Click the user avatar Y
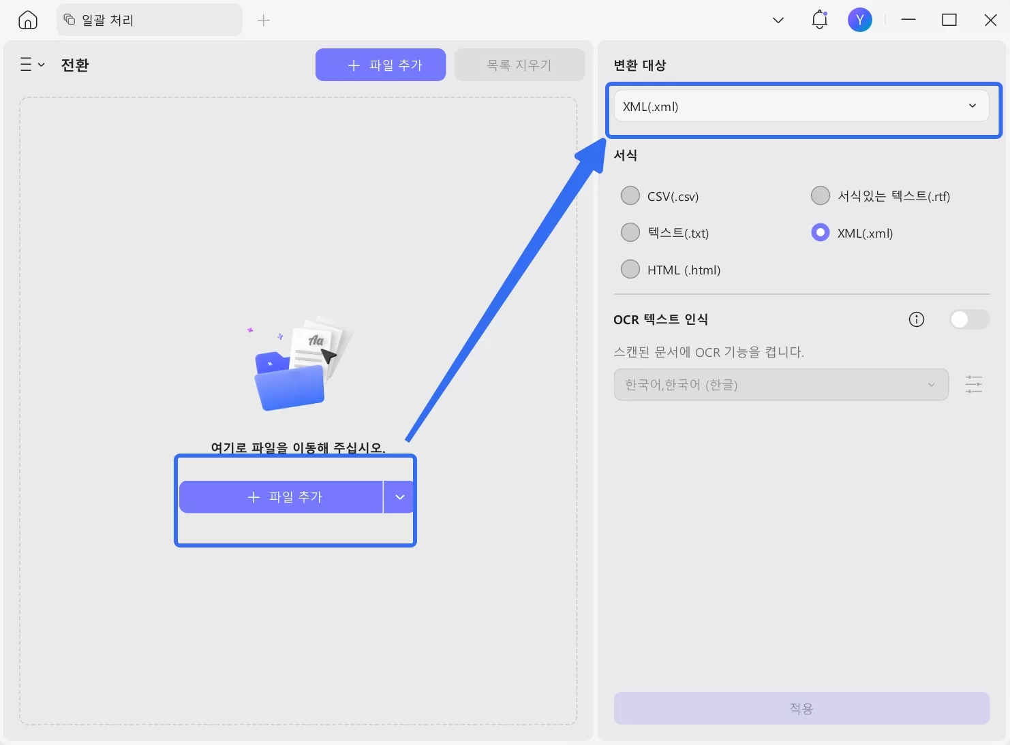This screenshot has height=745, width=1010. [x=859, y=20]
